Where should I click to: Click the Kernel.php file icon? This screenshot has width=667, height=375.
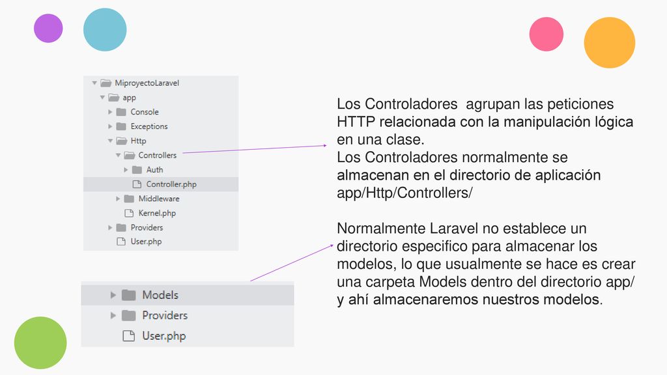coord(129,213)
